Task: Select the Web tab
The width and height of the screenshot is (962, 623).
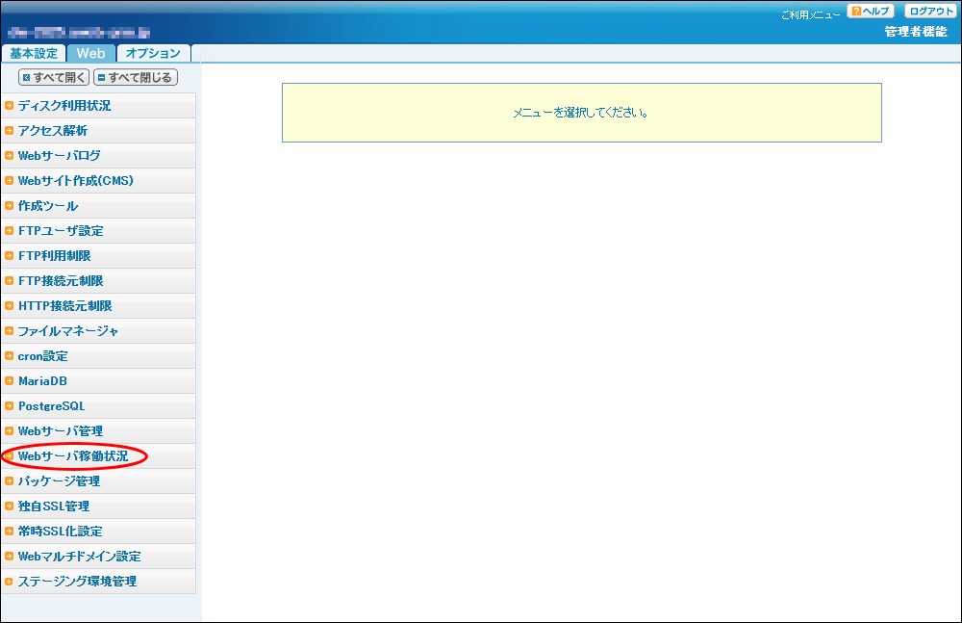Action: 91,54
